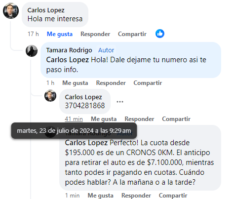Like the CRONOS 0KM reply
This screenshot has width=232, height=199.
pos(100,196)
